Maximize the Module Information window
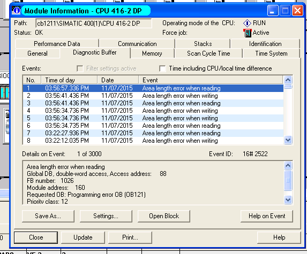This screenshot has height=254, width=307. click(285, 11)
